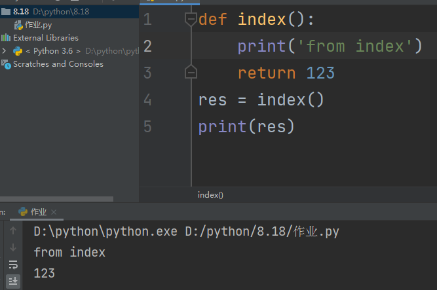Click fold end marker at line 3
This screenshot has height=290, width=437.
pos(191,72)
